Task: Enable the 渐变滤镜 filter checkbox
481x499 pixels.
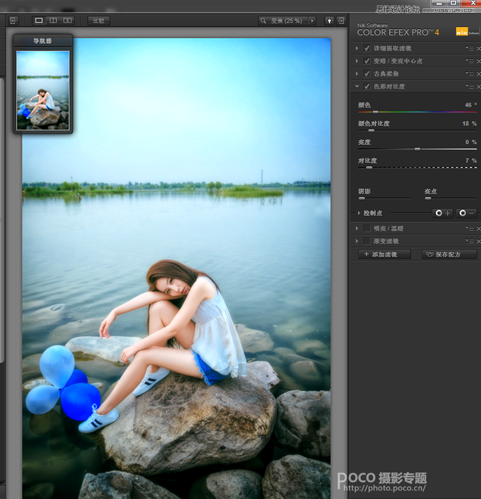Action: [x=367, y=240]
